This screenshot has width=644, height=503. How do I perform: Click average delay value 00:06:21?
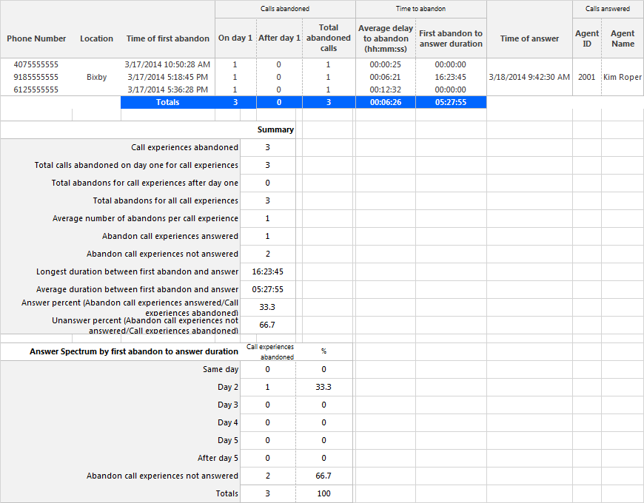[385, 77]
